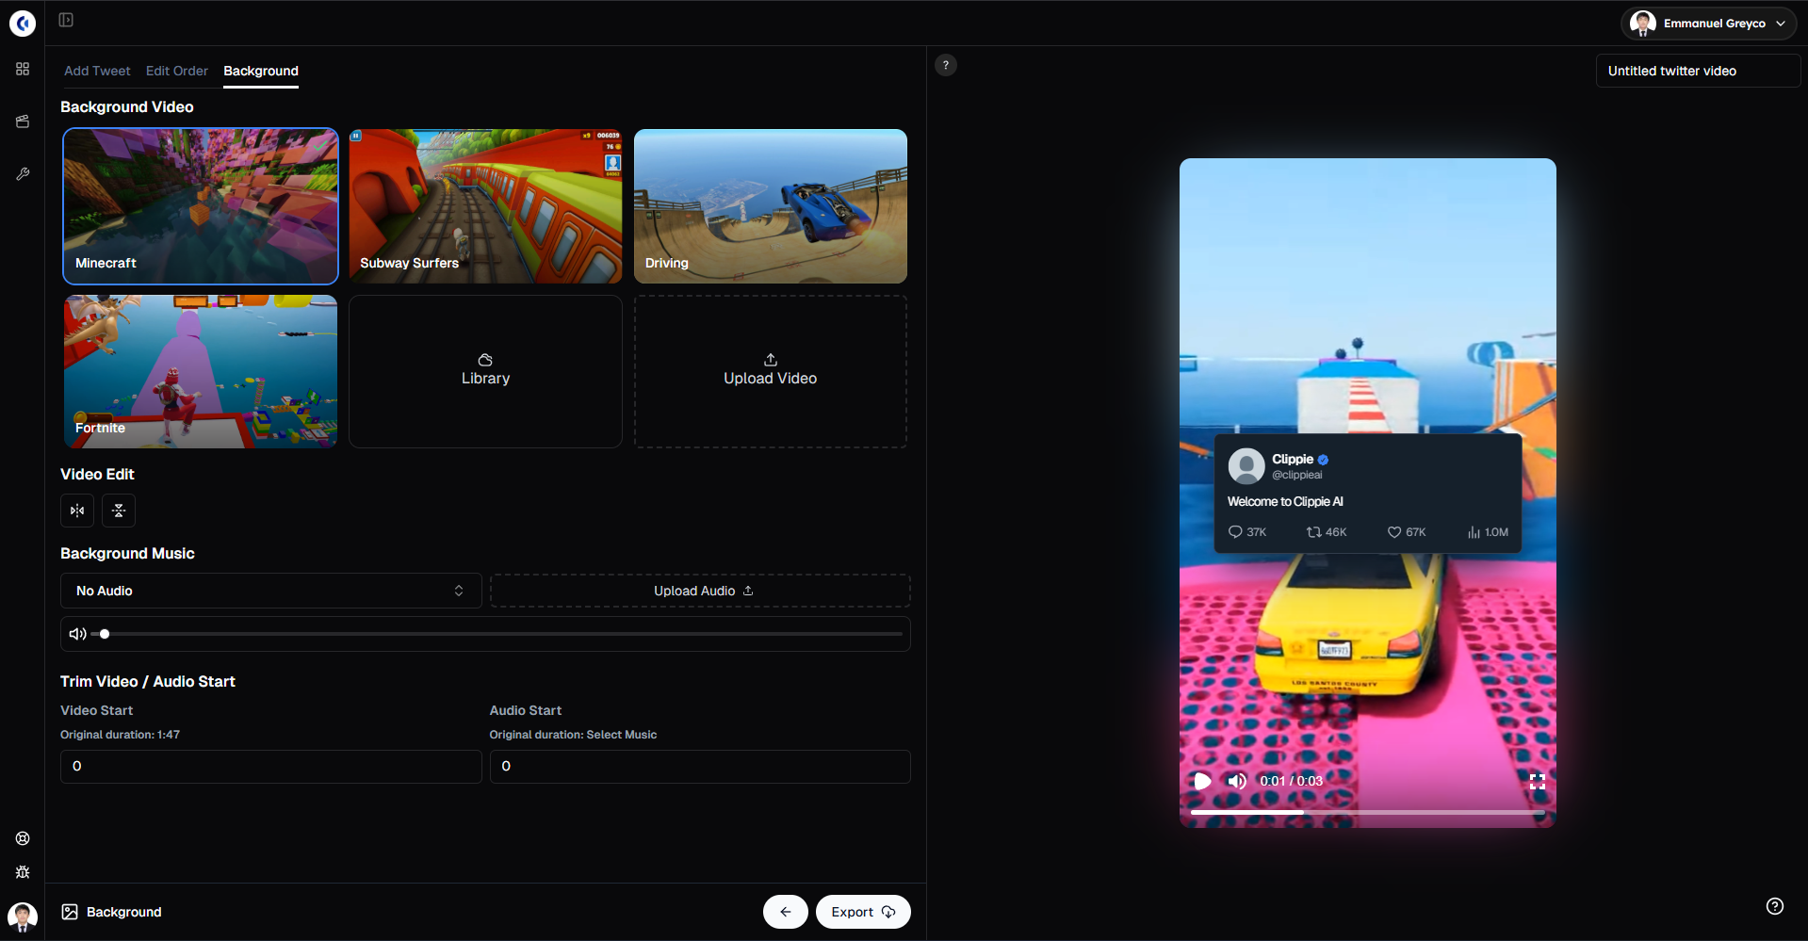
Task: Toggle the sidebar panel collapse icon
Action: click(x=66, y=20)
